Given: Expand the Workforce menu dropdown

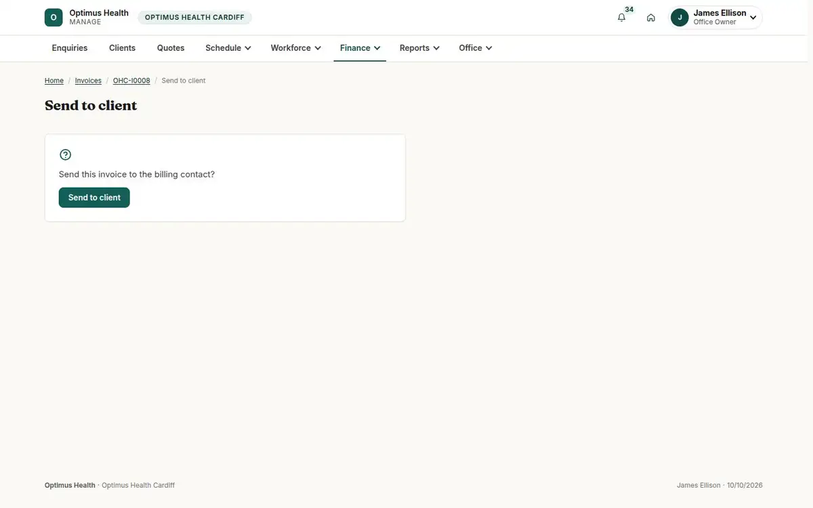Looking at the screenshot, I should (296, 48).
